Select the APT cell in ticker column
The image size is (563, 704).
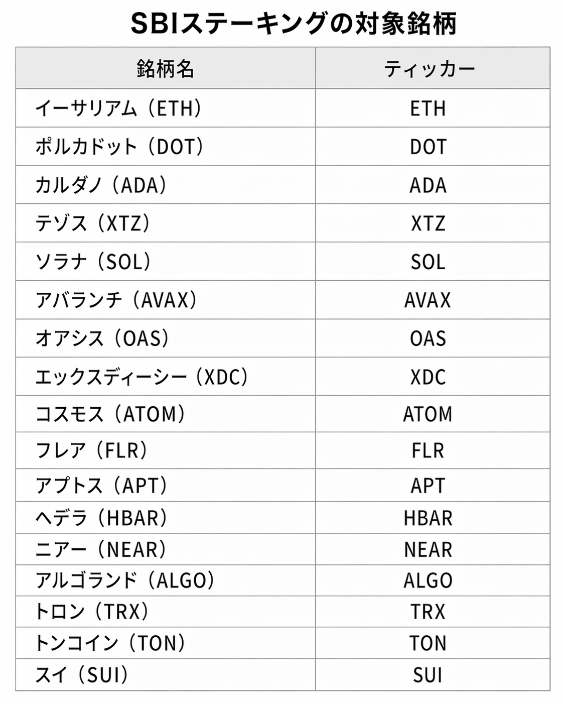(428, 486)
